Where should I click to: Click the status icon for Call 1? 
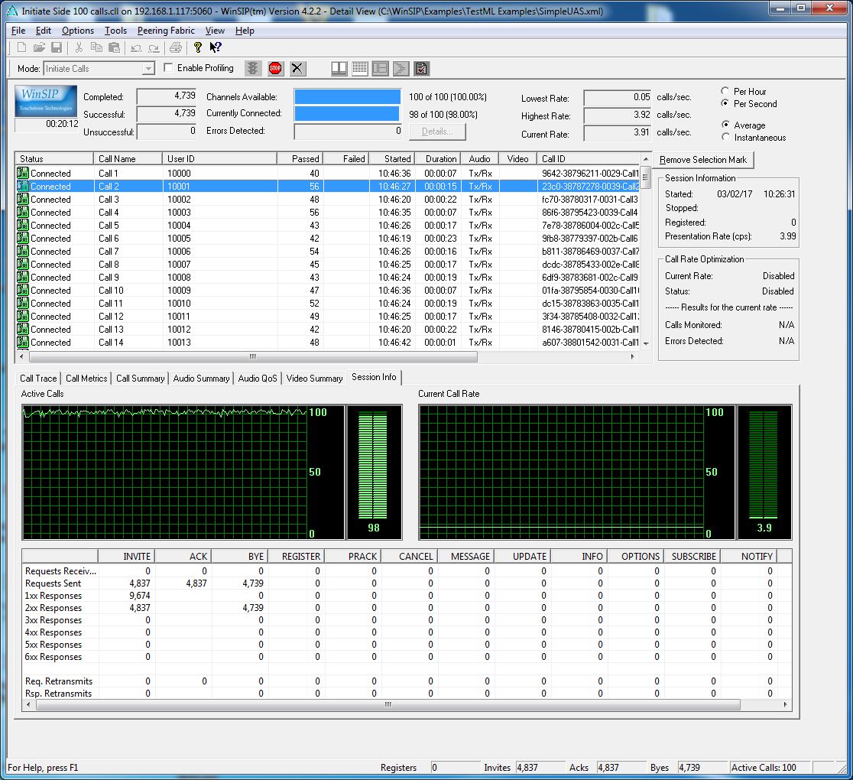(23, 173)
